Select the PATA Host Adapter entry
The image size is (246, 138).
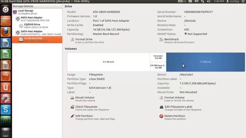point(37,19)
